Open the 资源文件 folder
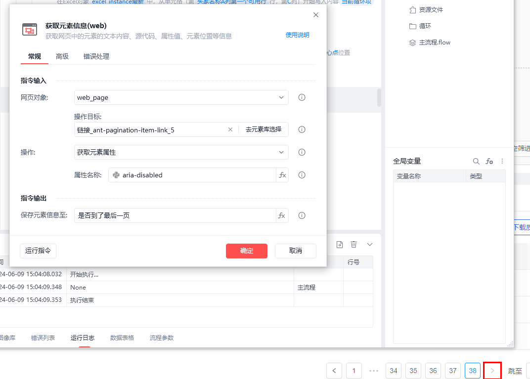Image resolution: width=530 pixels, height=379 pixels. [426, 10]
